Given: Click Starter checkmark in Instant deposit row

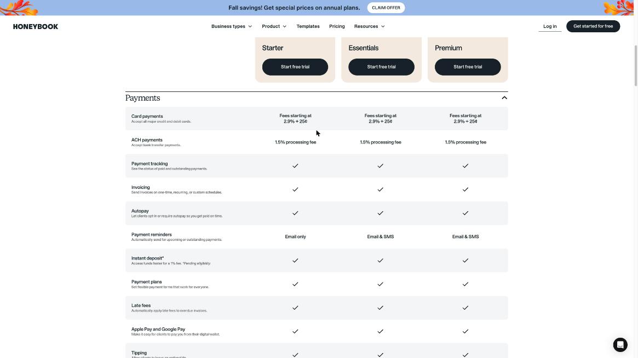Looking at the screenshot, I should (x=295, y=261).
